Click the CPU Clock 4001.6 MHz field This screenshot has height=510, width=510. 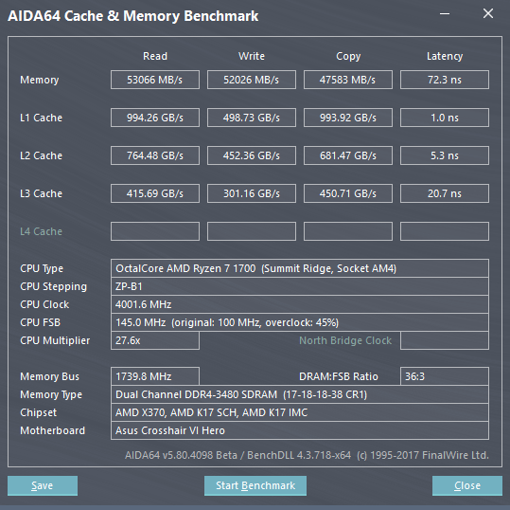pos(300,304)
